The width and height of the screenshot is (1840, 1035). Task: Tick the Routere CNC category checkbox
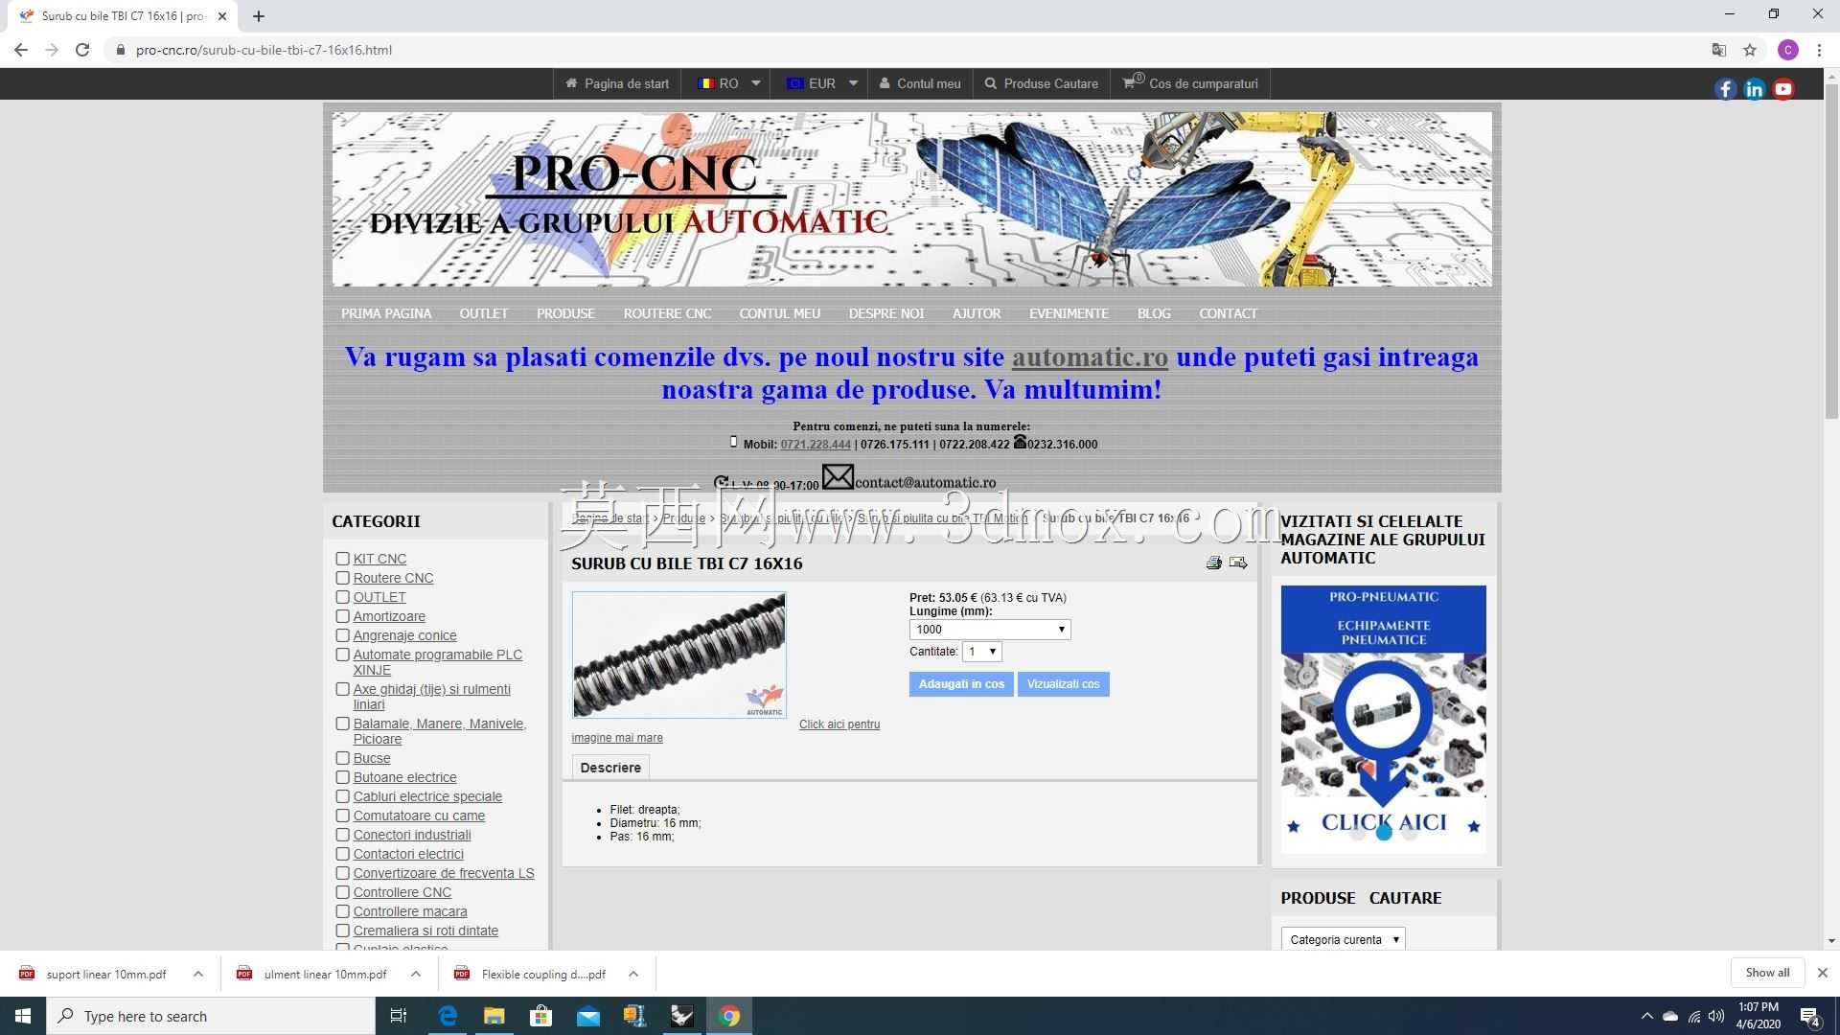point(342,578)
